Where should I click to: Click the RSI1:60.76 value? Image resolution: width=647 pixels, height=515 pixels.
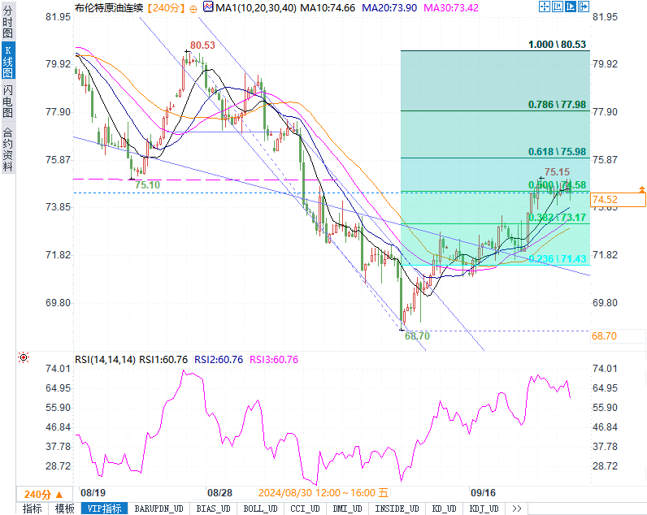coord(163,360)
